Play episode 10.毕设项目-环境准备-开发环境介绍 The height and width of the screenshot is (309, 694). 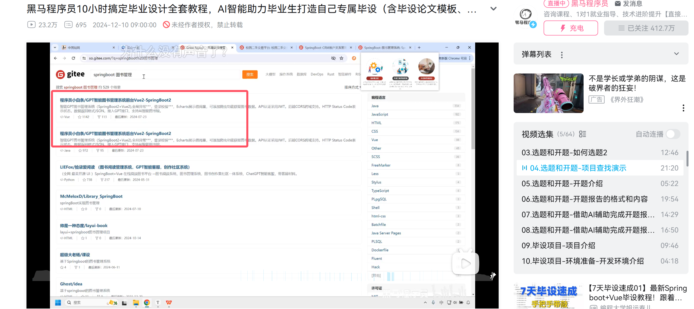point(600,261)
